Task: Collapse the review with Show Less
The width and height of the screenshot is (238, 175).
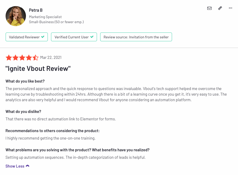Action: 15,166
